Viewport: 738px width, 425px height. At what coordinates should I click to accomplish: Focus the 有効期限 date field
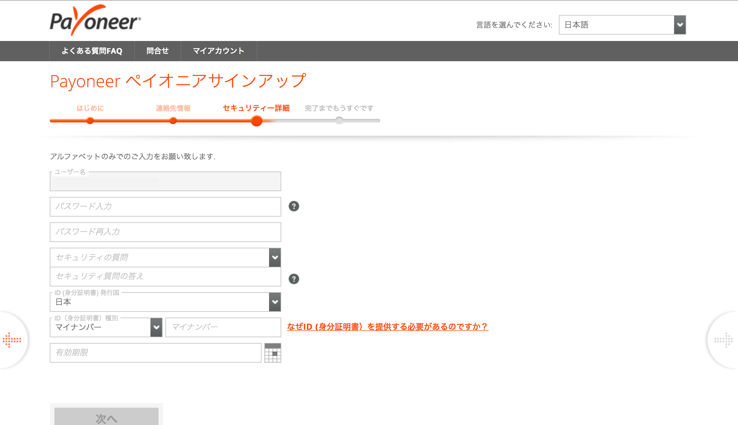click(x=156, y=353)
